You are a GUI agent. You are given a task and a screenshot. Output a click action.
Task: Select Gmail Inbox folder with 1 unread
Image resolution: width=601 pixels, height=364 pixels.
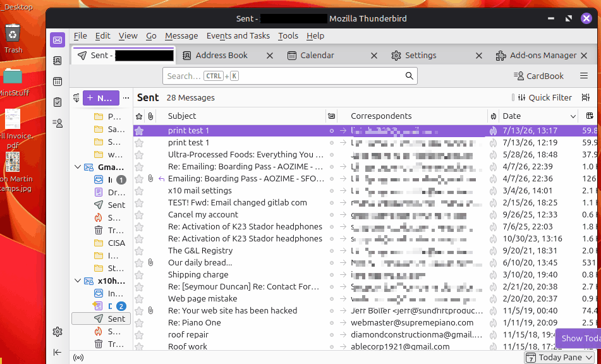click(x=110, y=179)
